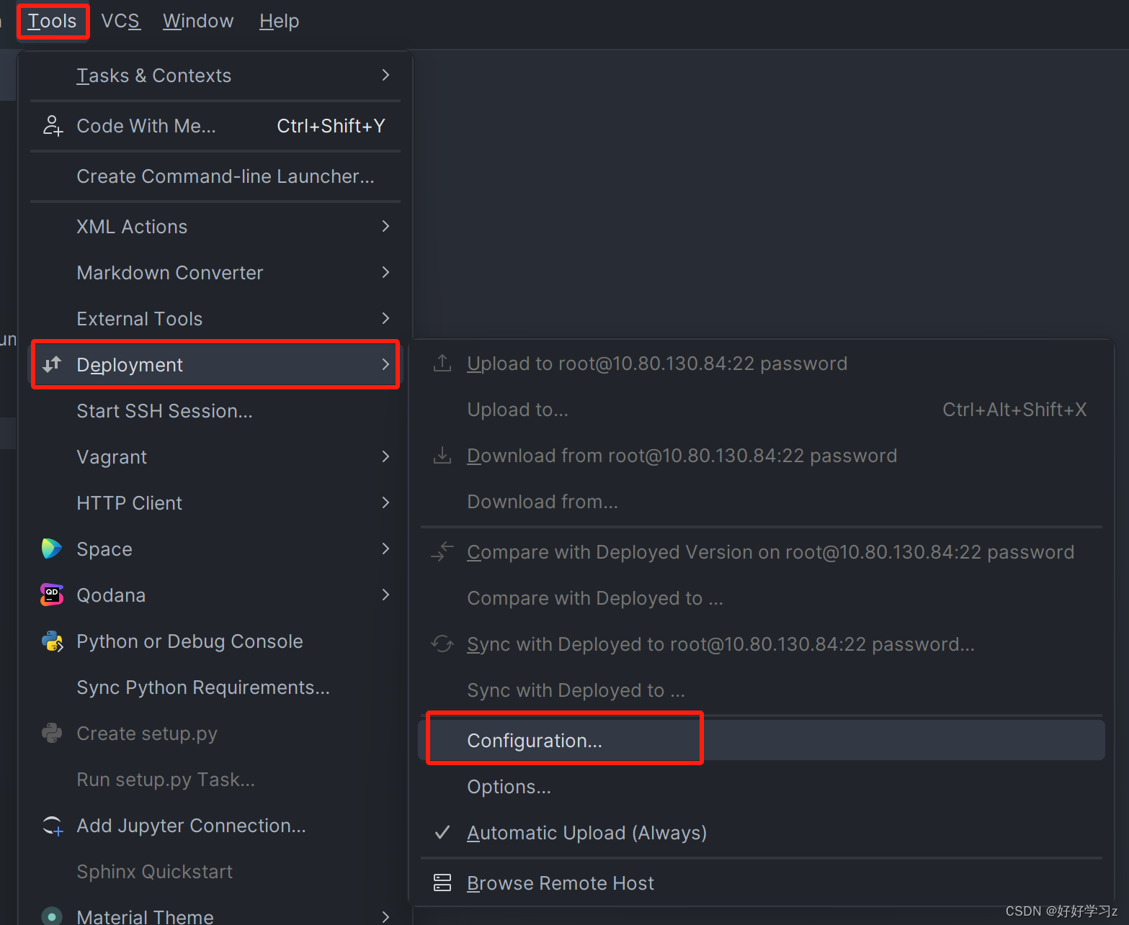The image size is (1129, 925).
Task: Select the HTTP Client entry
Action: (215, 502)
